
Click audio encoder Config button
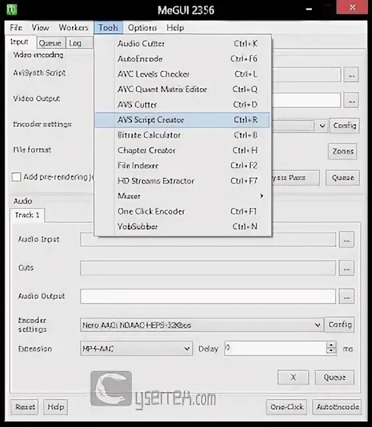pyautogui.click(x=339, y=325)
